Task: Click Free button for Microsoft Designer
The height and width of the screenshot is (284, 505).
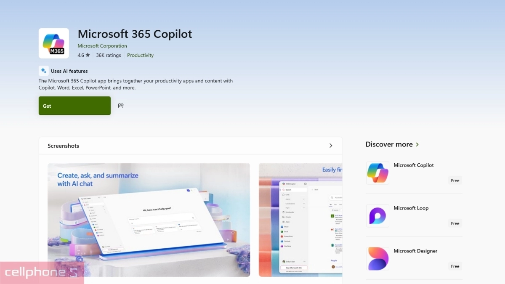Action: pos(455,266)
